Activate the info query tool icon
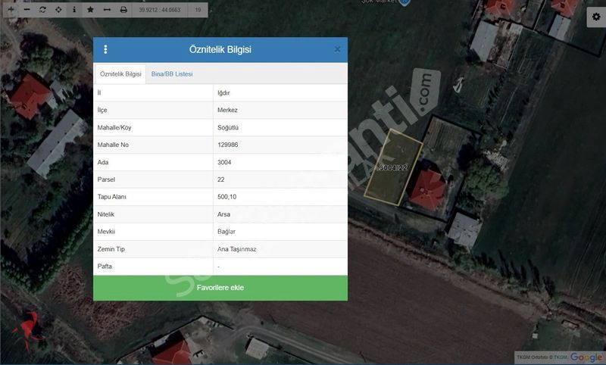The width and height of the screenshot is (606, 365). [74, 10]
